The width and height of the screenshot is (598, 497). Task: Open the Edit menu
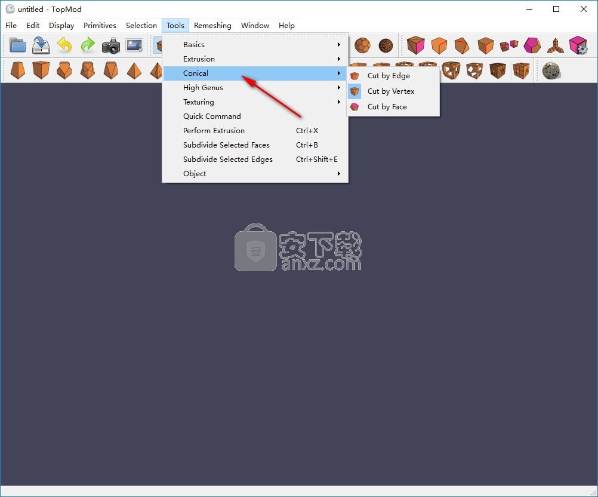(x=33, y=26)
